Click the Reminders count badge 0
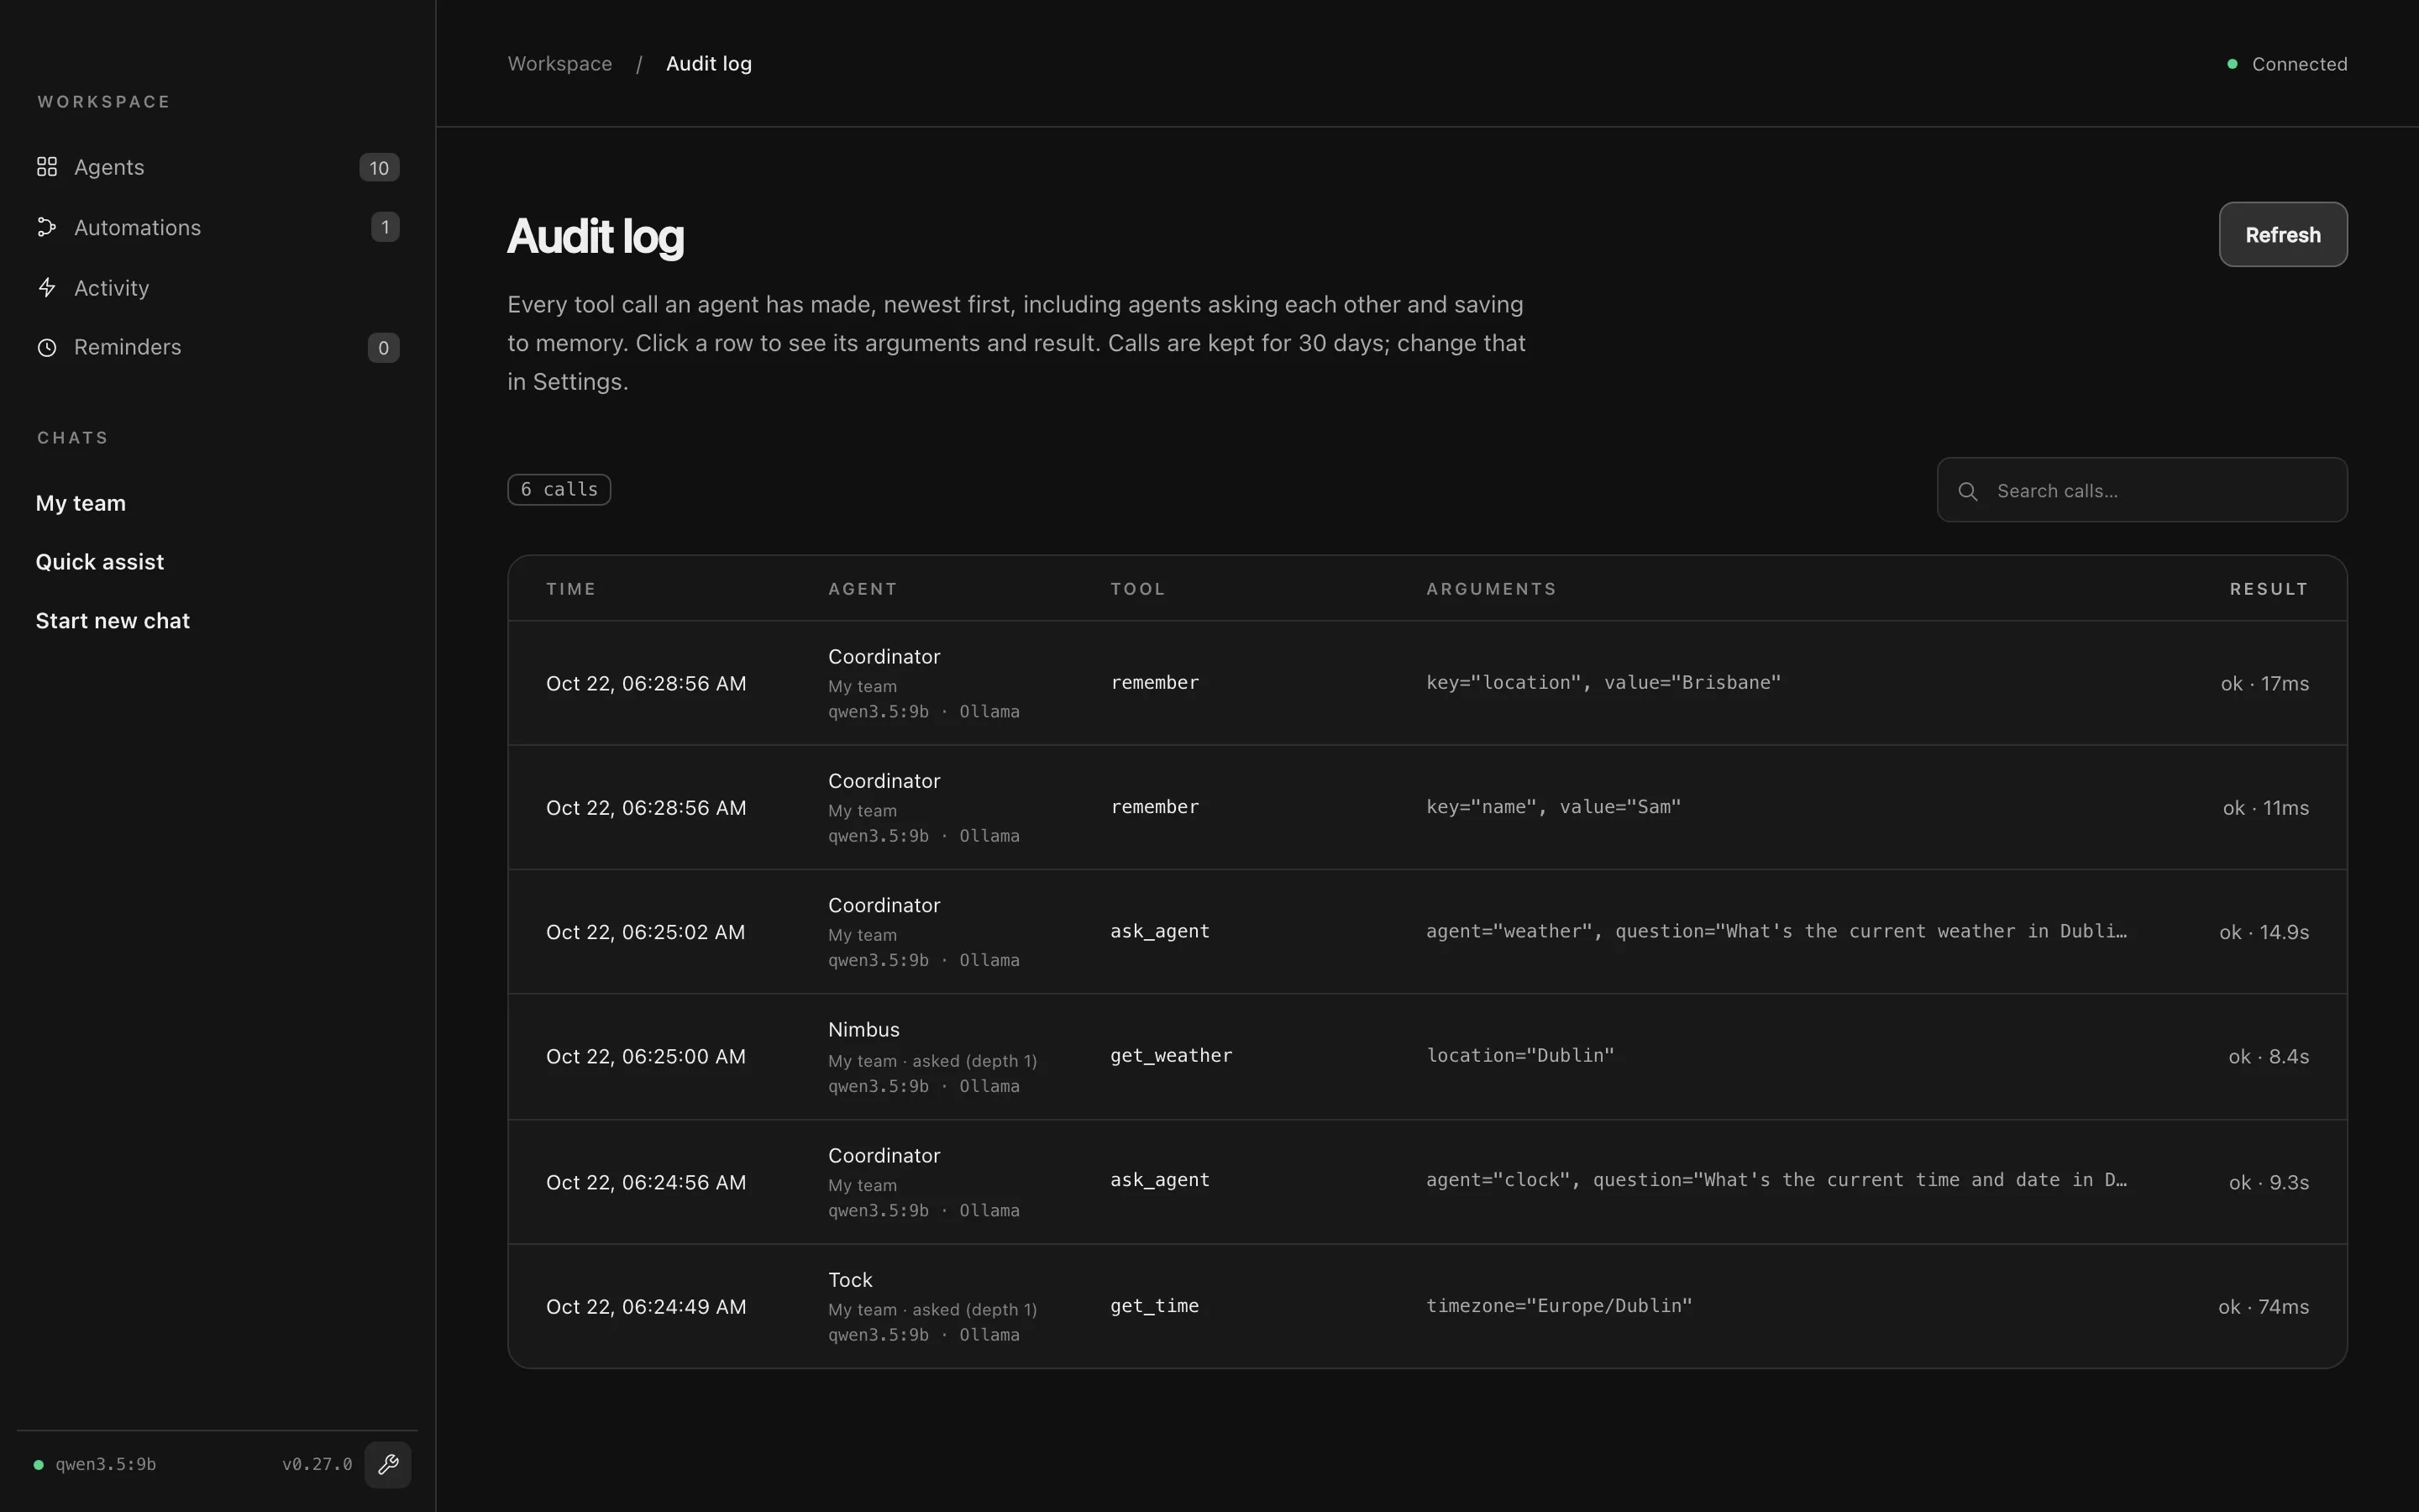This screenshot has height=1512, width=2419. click(384, 347)
